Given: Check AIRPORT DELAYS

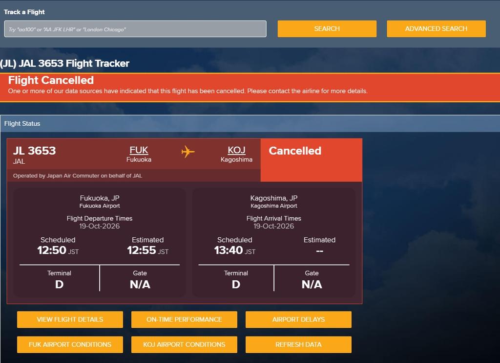Looking at the screenshot, I should (x=298, y=319).
